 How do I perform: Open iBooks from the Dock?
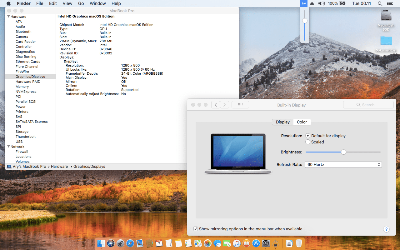(x=246, y=243)
